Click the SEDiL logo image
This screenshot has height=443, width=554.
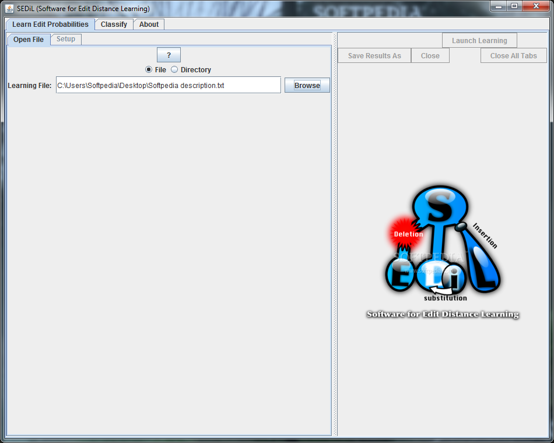443,252
